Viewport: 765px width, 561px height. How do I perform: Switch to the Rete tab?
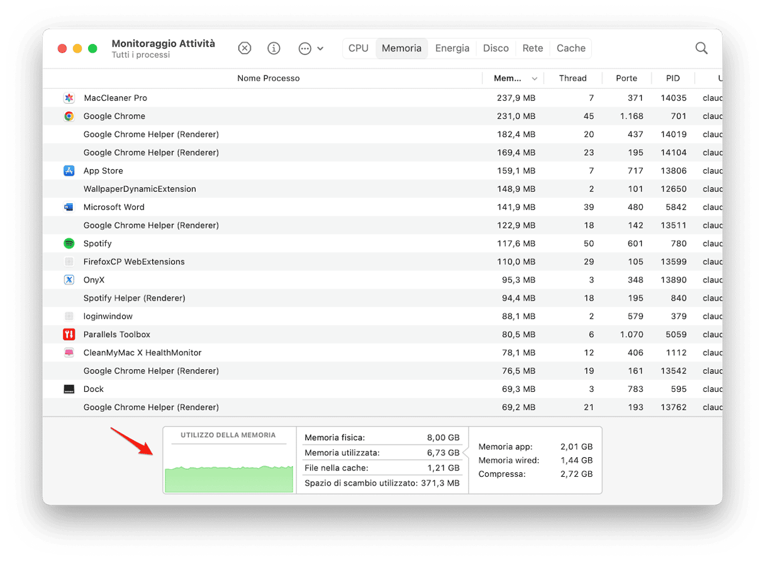pos(533,48)
